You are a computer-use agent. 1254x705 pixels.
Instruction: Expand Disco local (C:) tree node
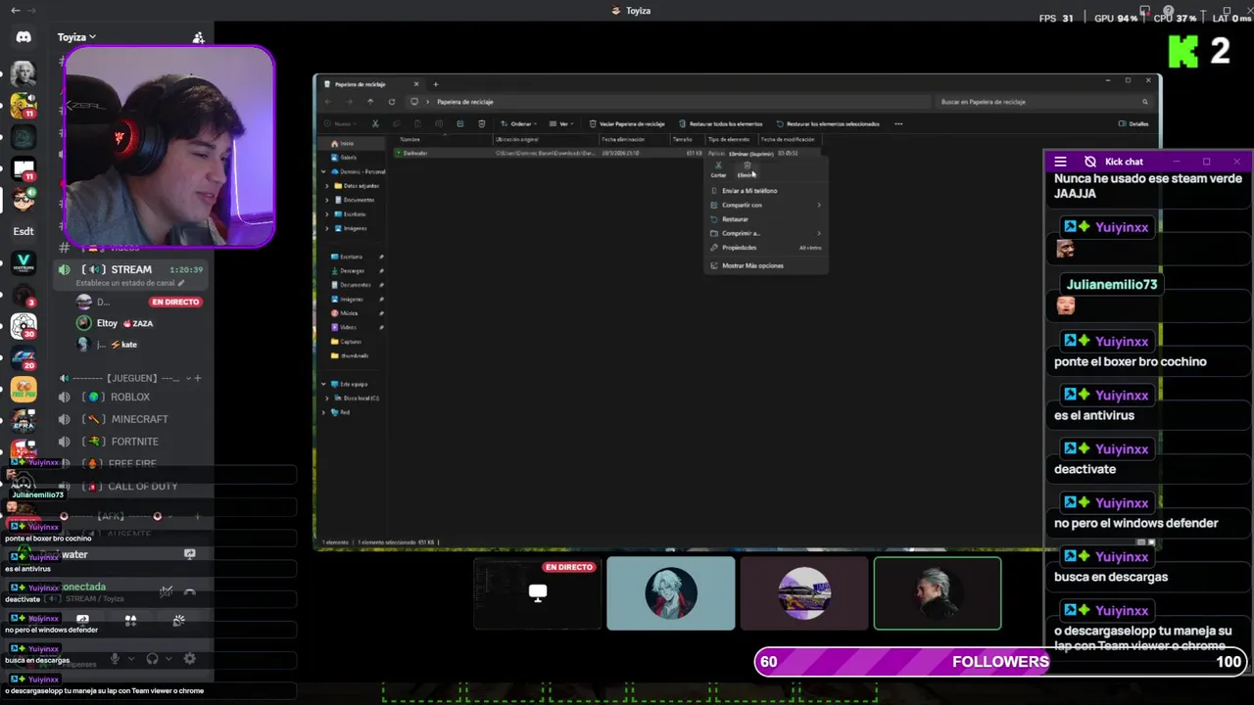328,399
